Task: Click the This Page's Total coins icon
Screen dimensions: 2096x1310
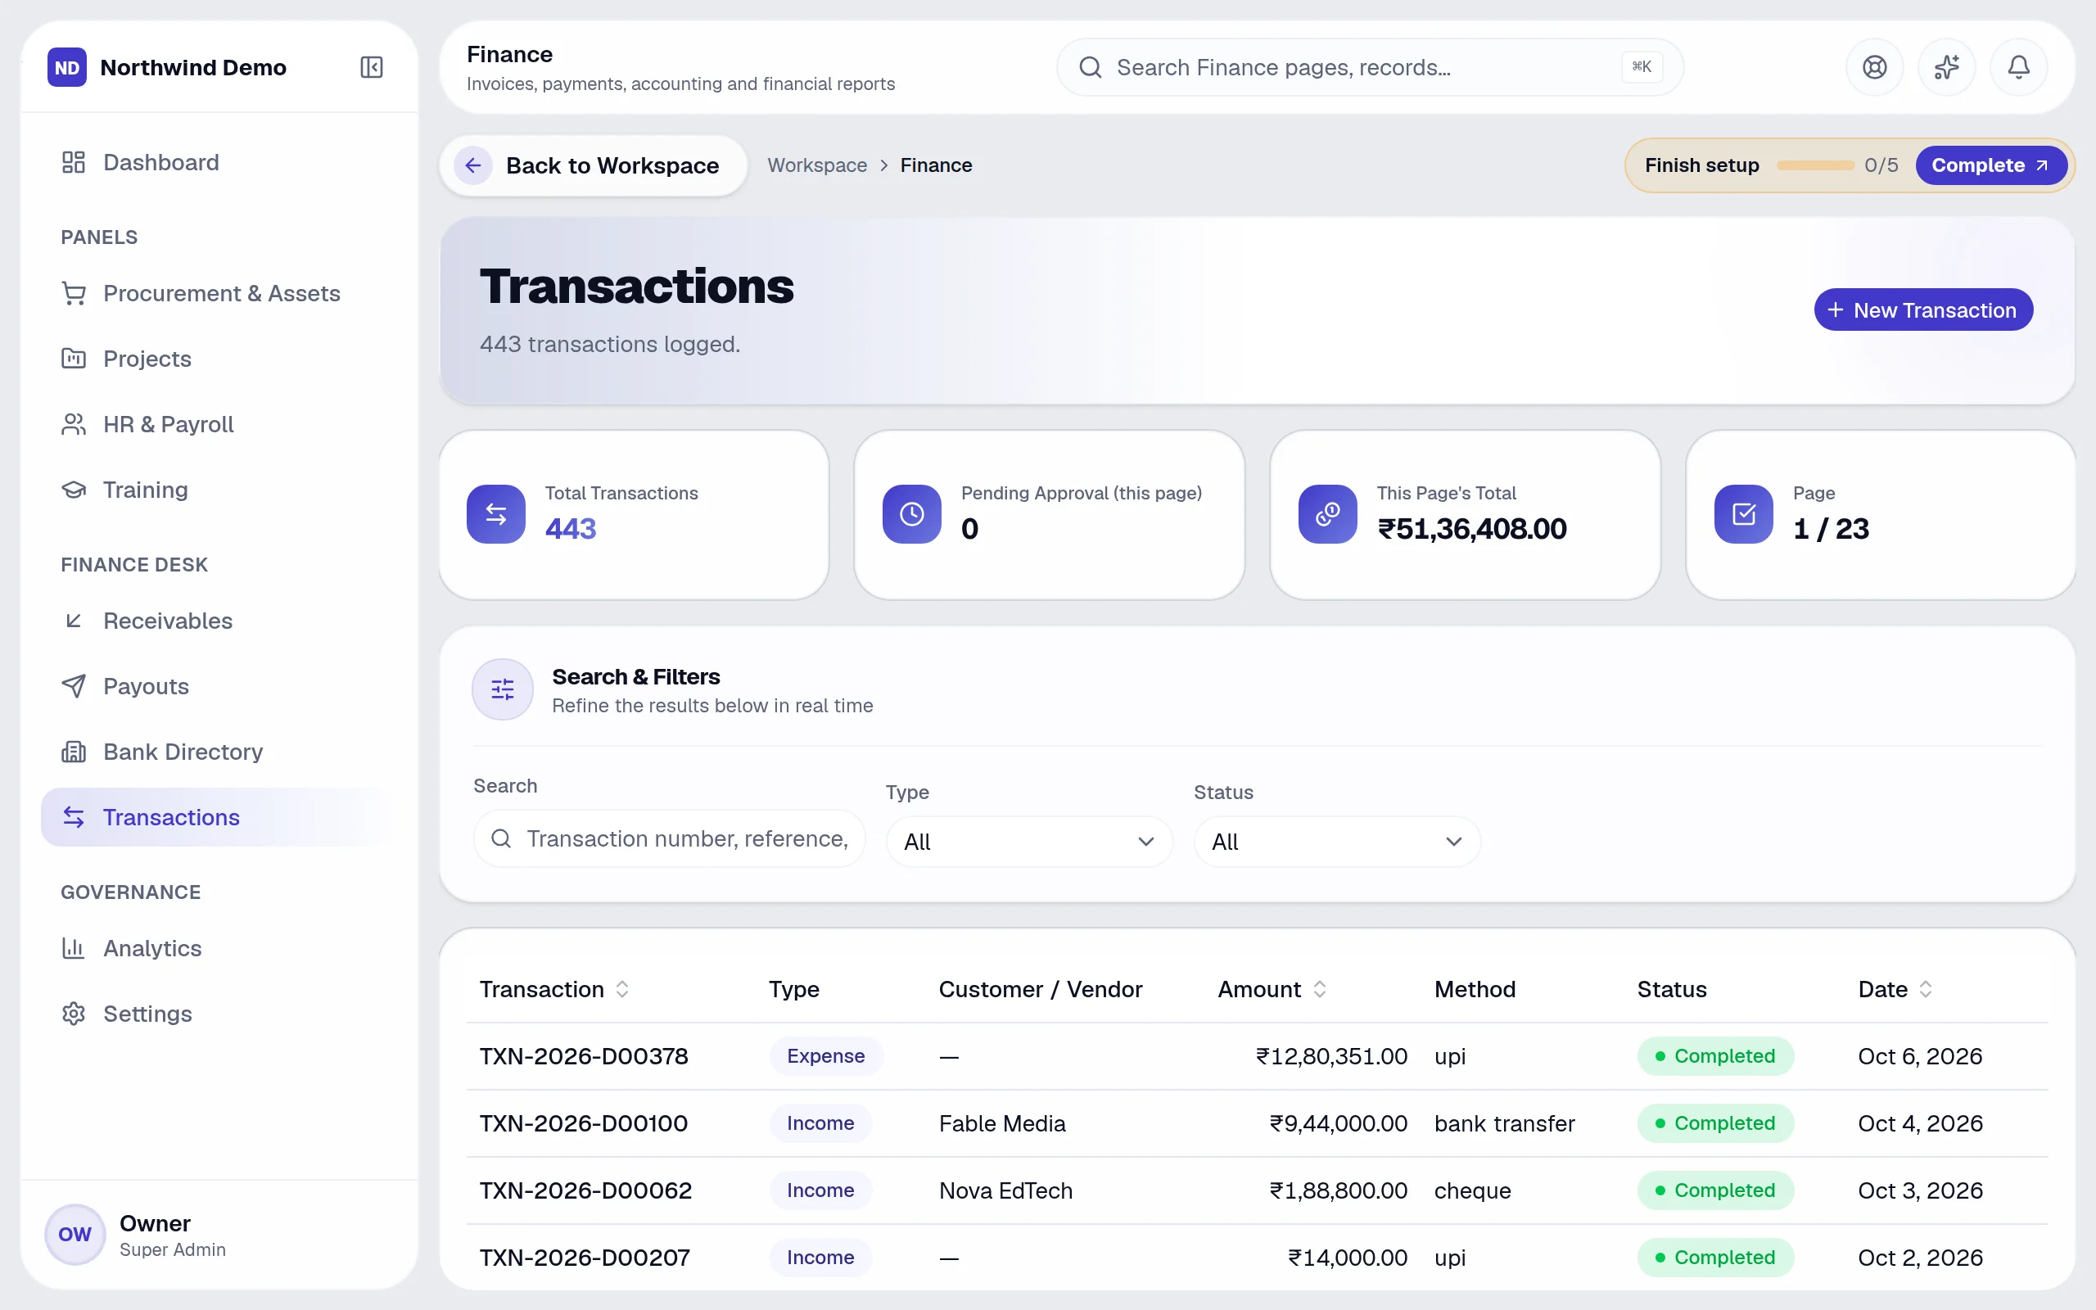Action: (1327, 514)
